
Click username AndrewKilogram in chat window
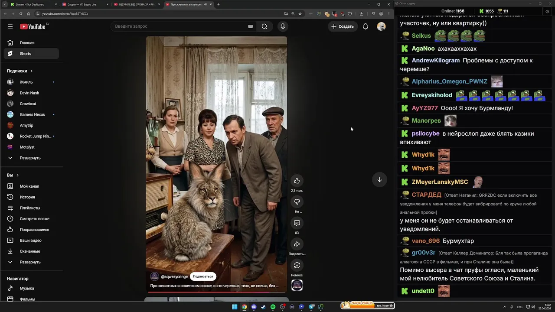[435, 60]
